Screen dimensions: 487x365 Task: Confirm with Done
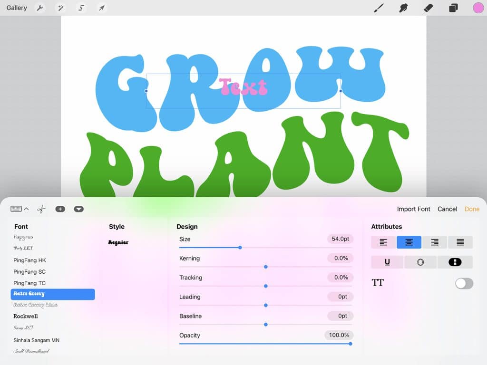[472, 209]
